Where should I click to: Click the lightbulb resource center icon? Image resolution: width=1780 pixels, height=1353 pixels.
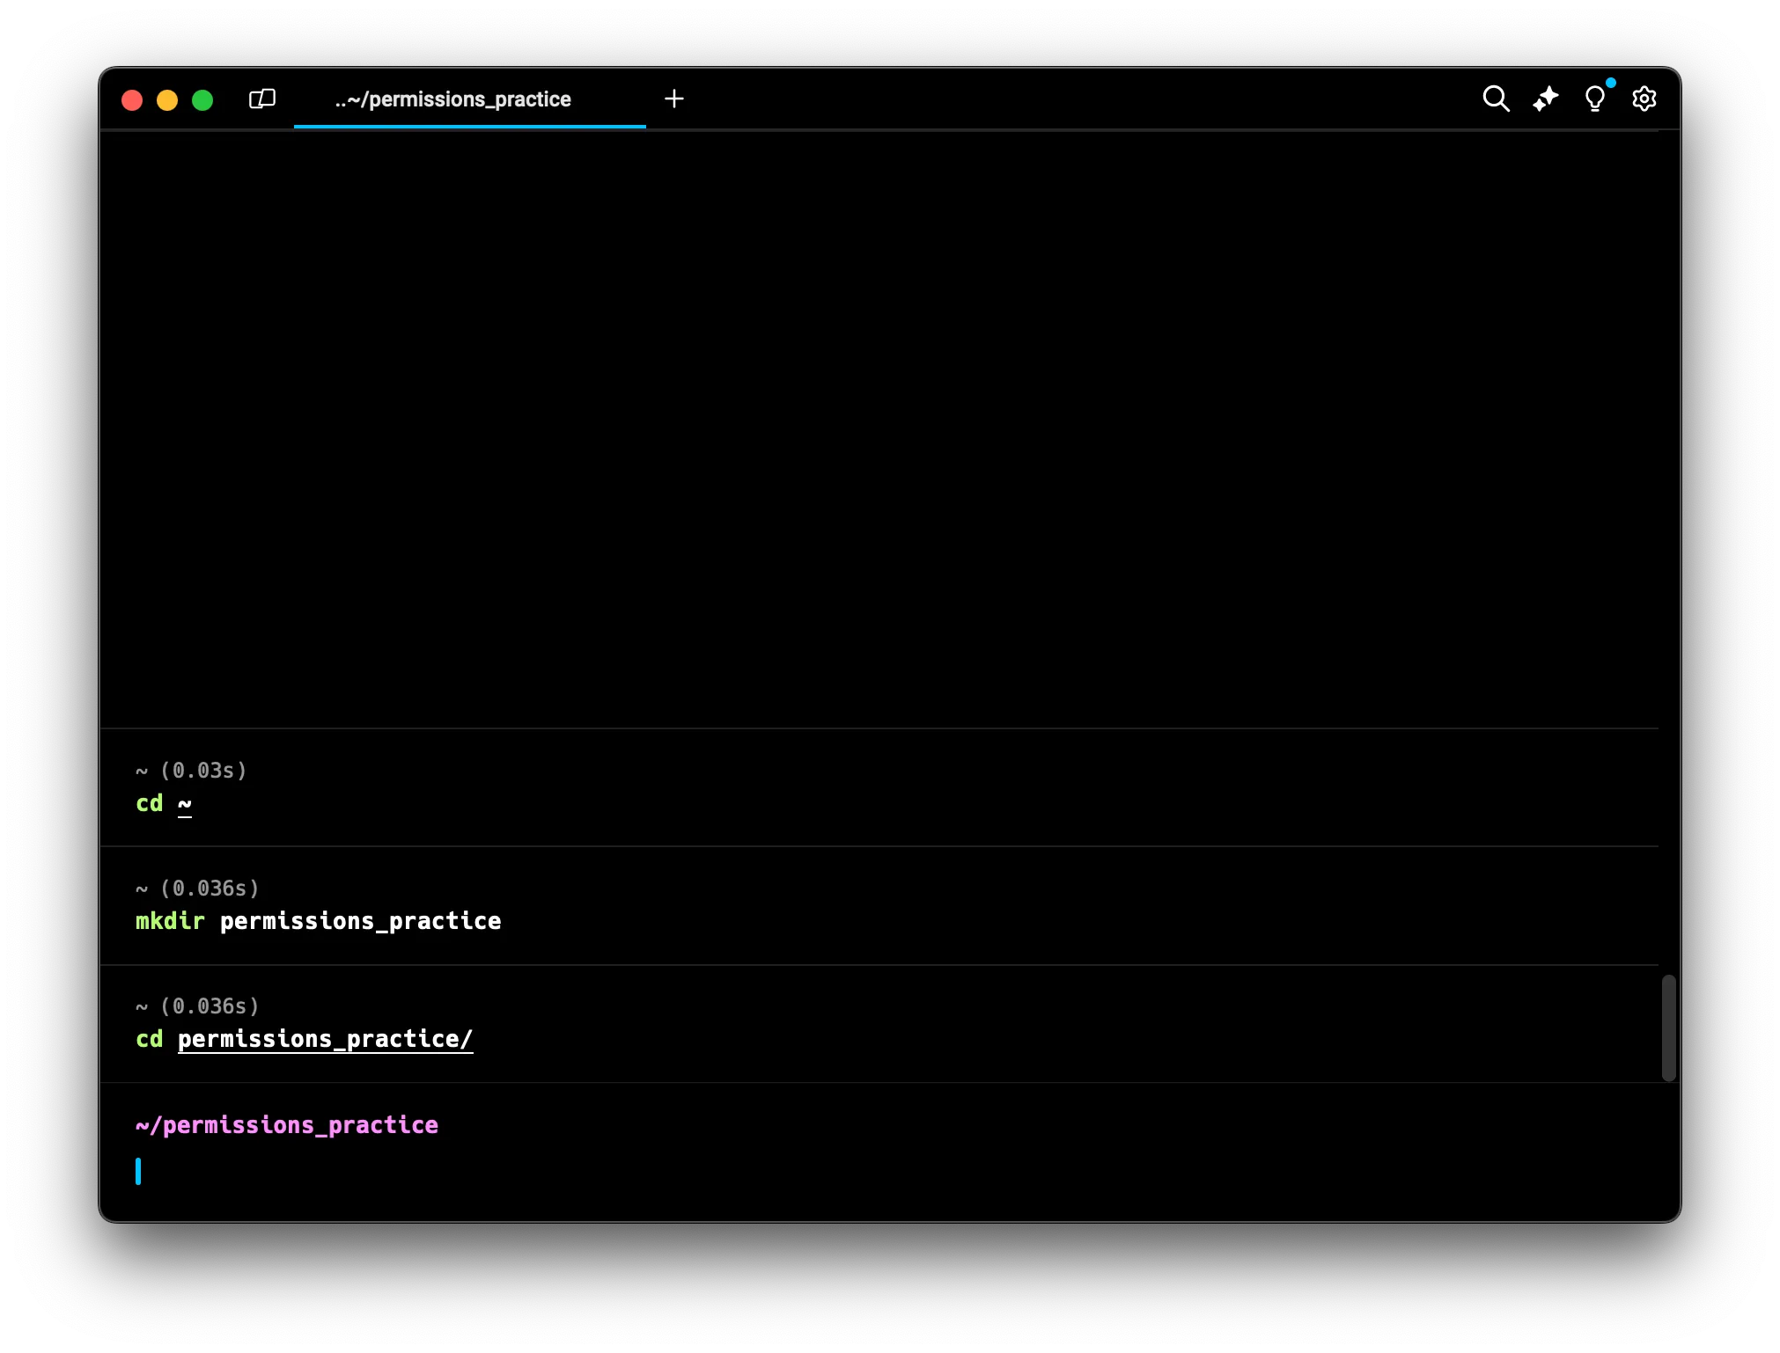[1594, 99]
